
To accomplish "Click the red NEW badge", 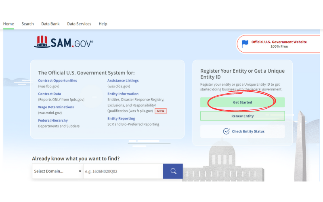I will click(161, 111).
